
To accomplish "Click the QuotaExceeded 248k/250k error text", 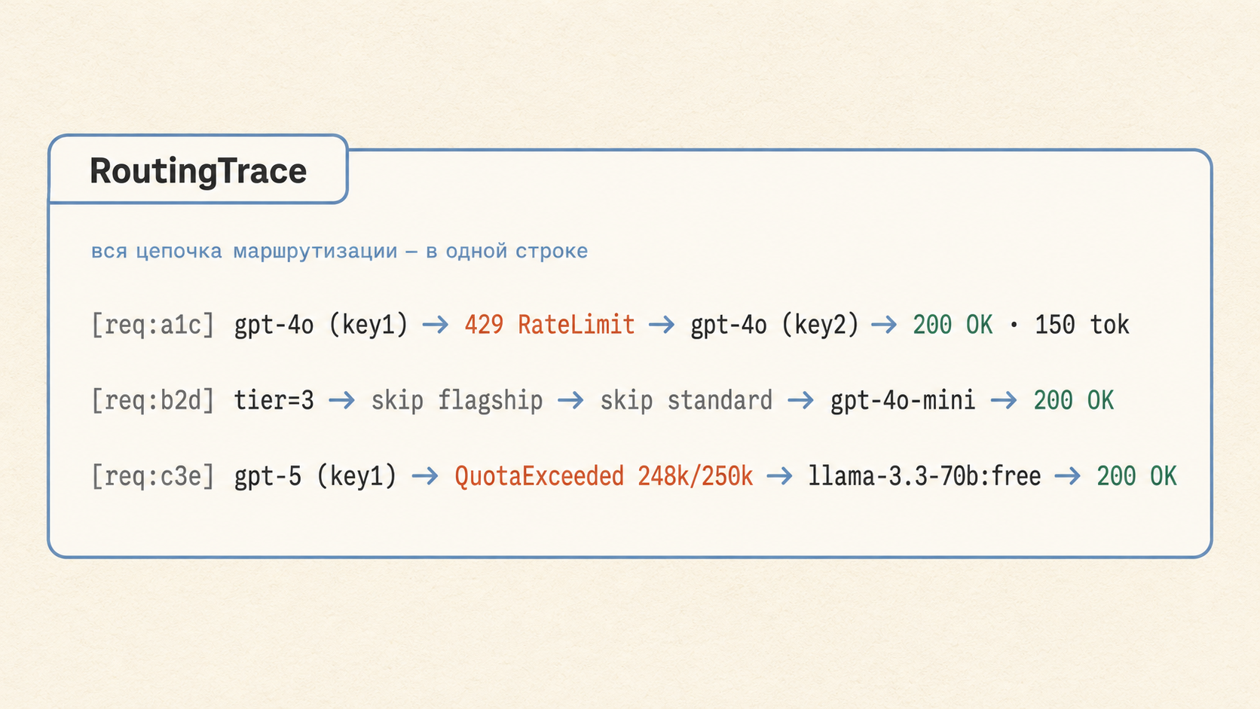I will [x=604, y=476].
